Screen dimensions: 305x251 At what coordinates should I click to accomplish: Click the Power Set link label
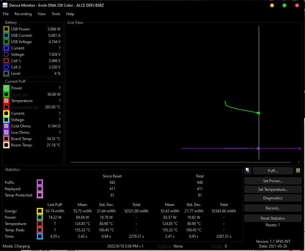pos(20,94)
